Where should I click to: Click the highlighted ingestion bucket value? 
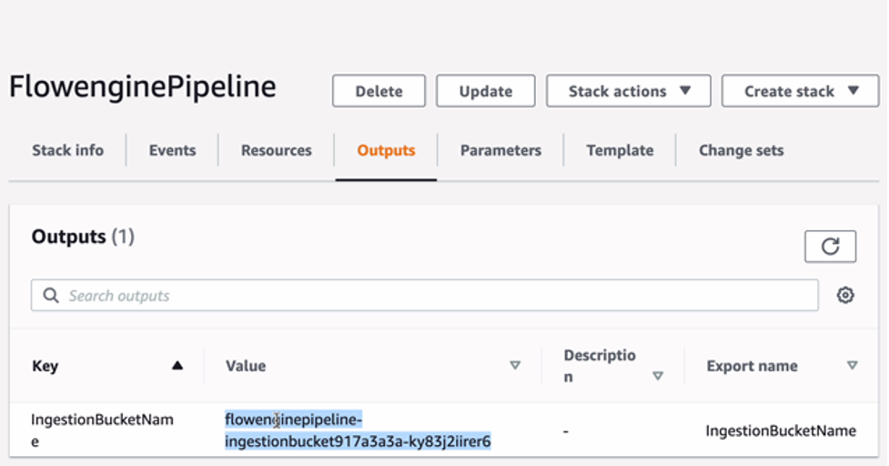[358, 431]
